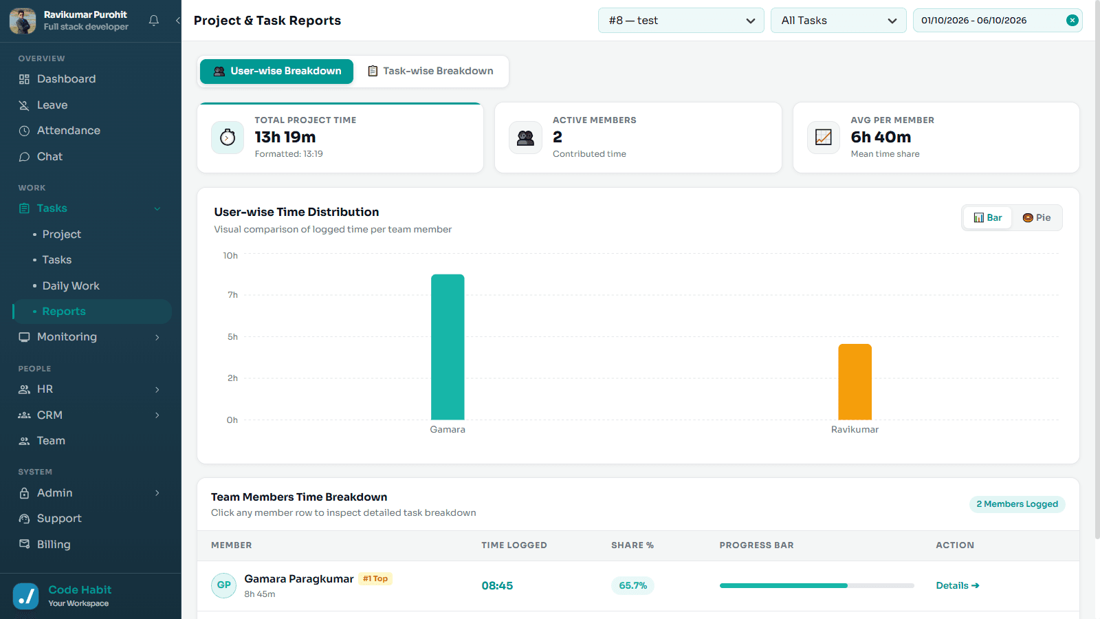The image size is (1100, 619).
Task: Click the Avg Per Member chart icon
Action: coord(824,138)
